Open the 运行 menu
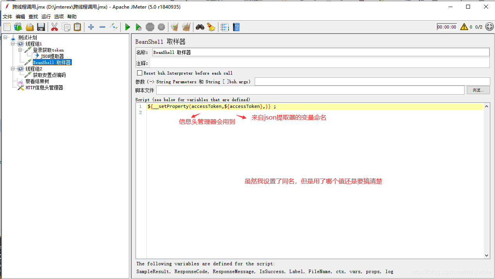Screen dimensions: 495x279 click(x=46, y=17)
